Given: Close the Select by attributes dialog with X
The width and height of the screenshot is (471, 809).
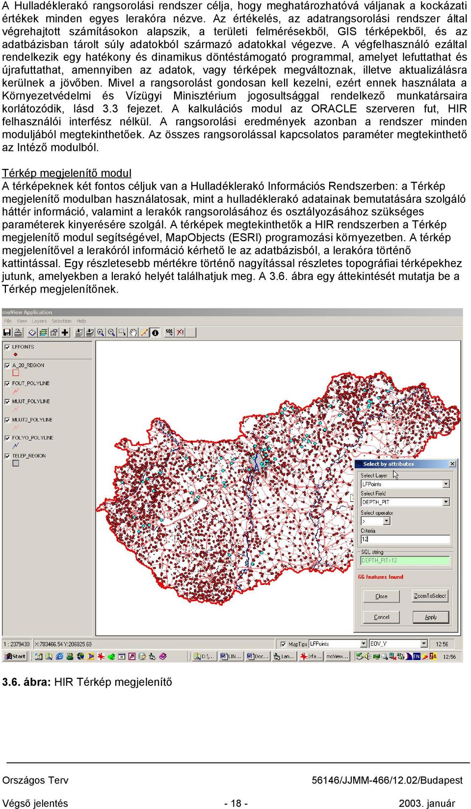Looking at the screenshot, I should point(452,464).
